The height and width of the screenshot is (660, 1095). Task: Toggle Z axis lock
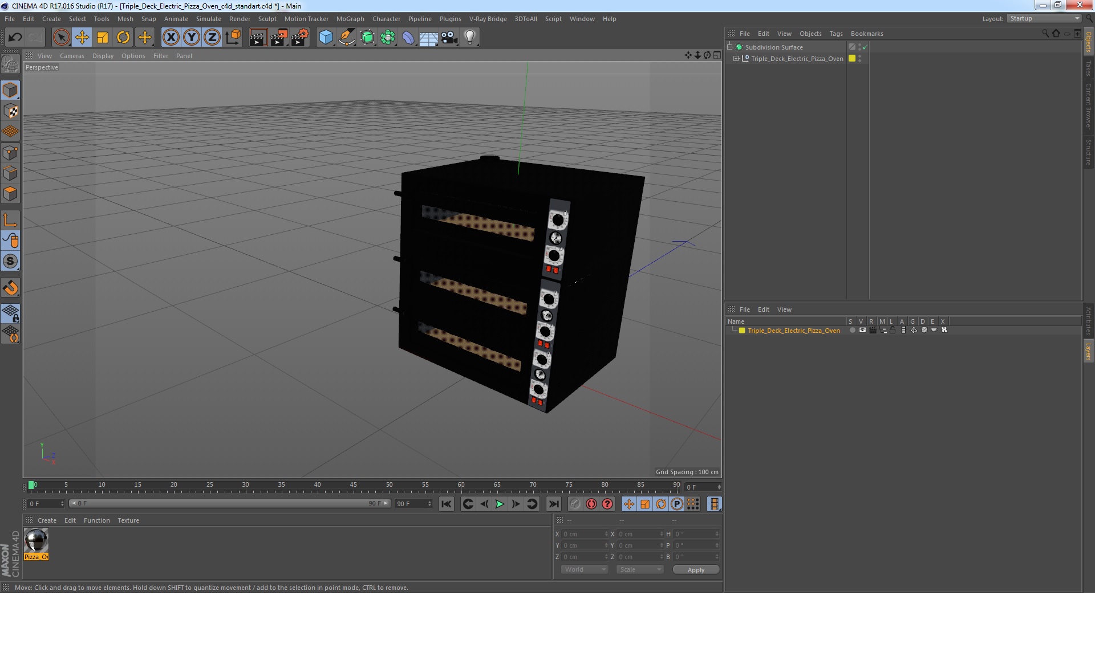click(x=212, y=38)
